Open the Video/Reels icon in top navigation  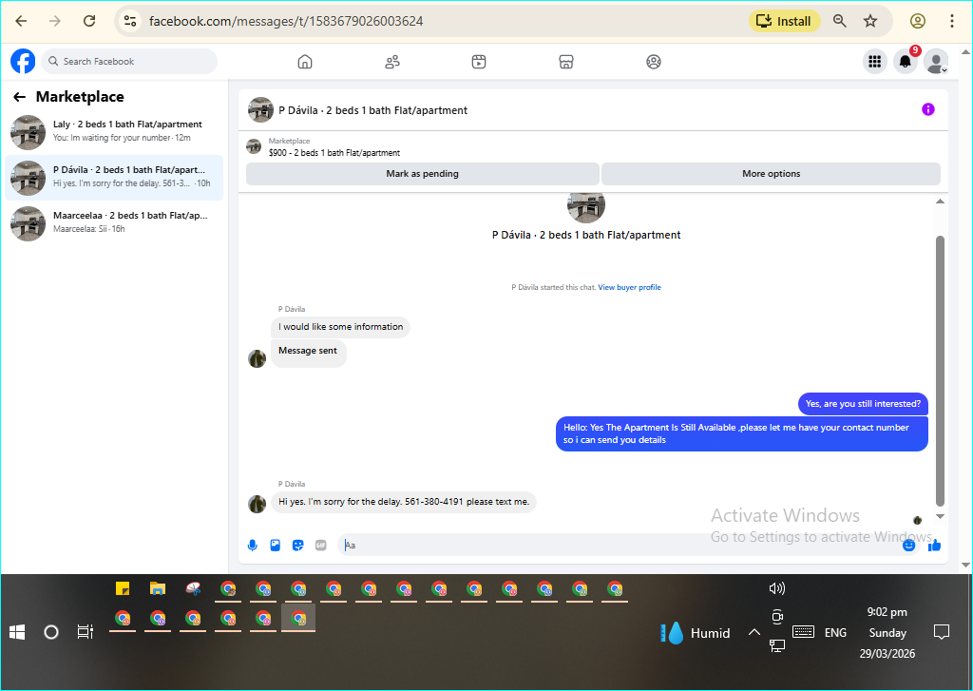pyautogui.click(x=479, y=62)
